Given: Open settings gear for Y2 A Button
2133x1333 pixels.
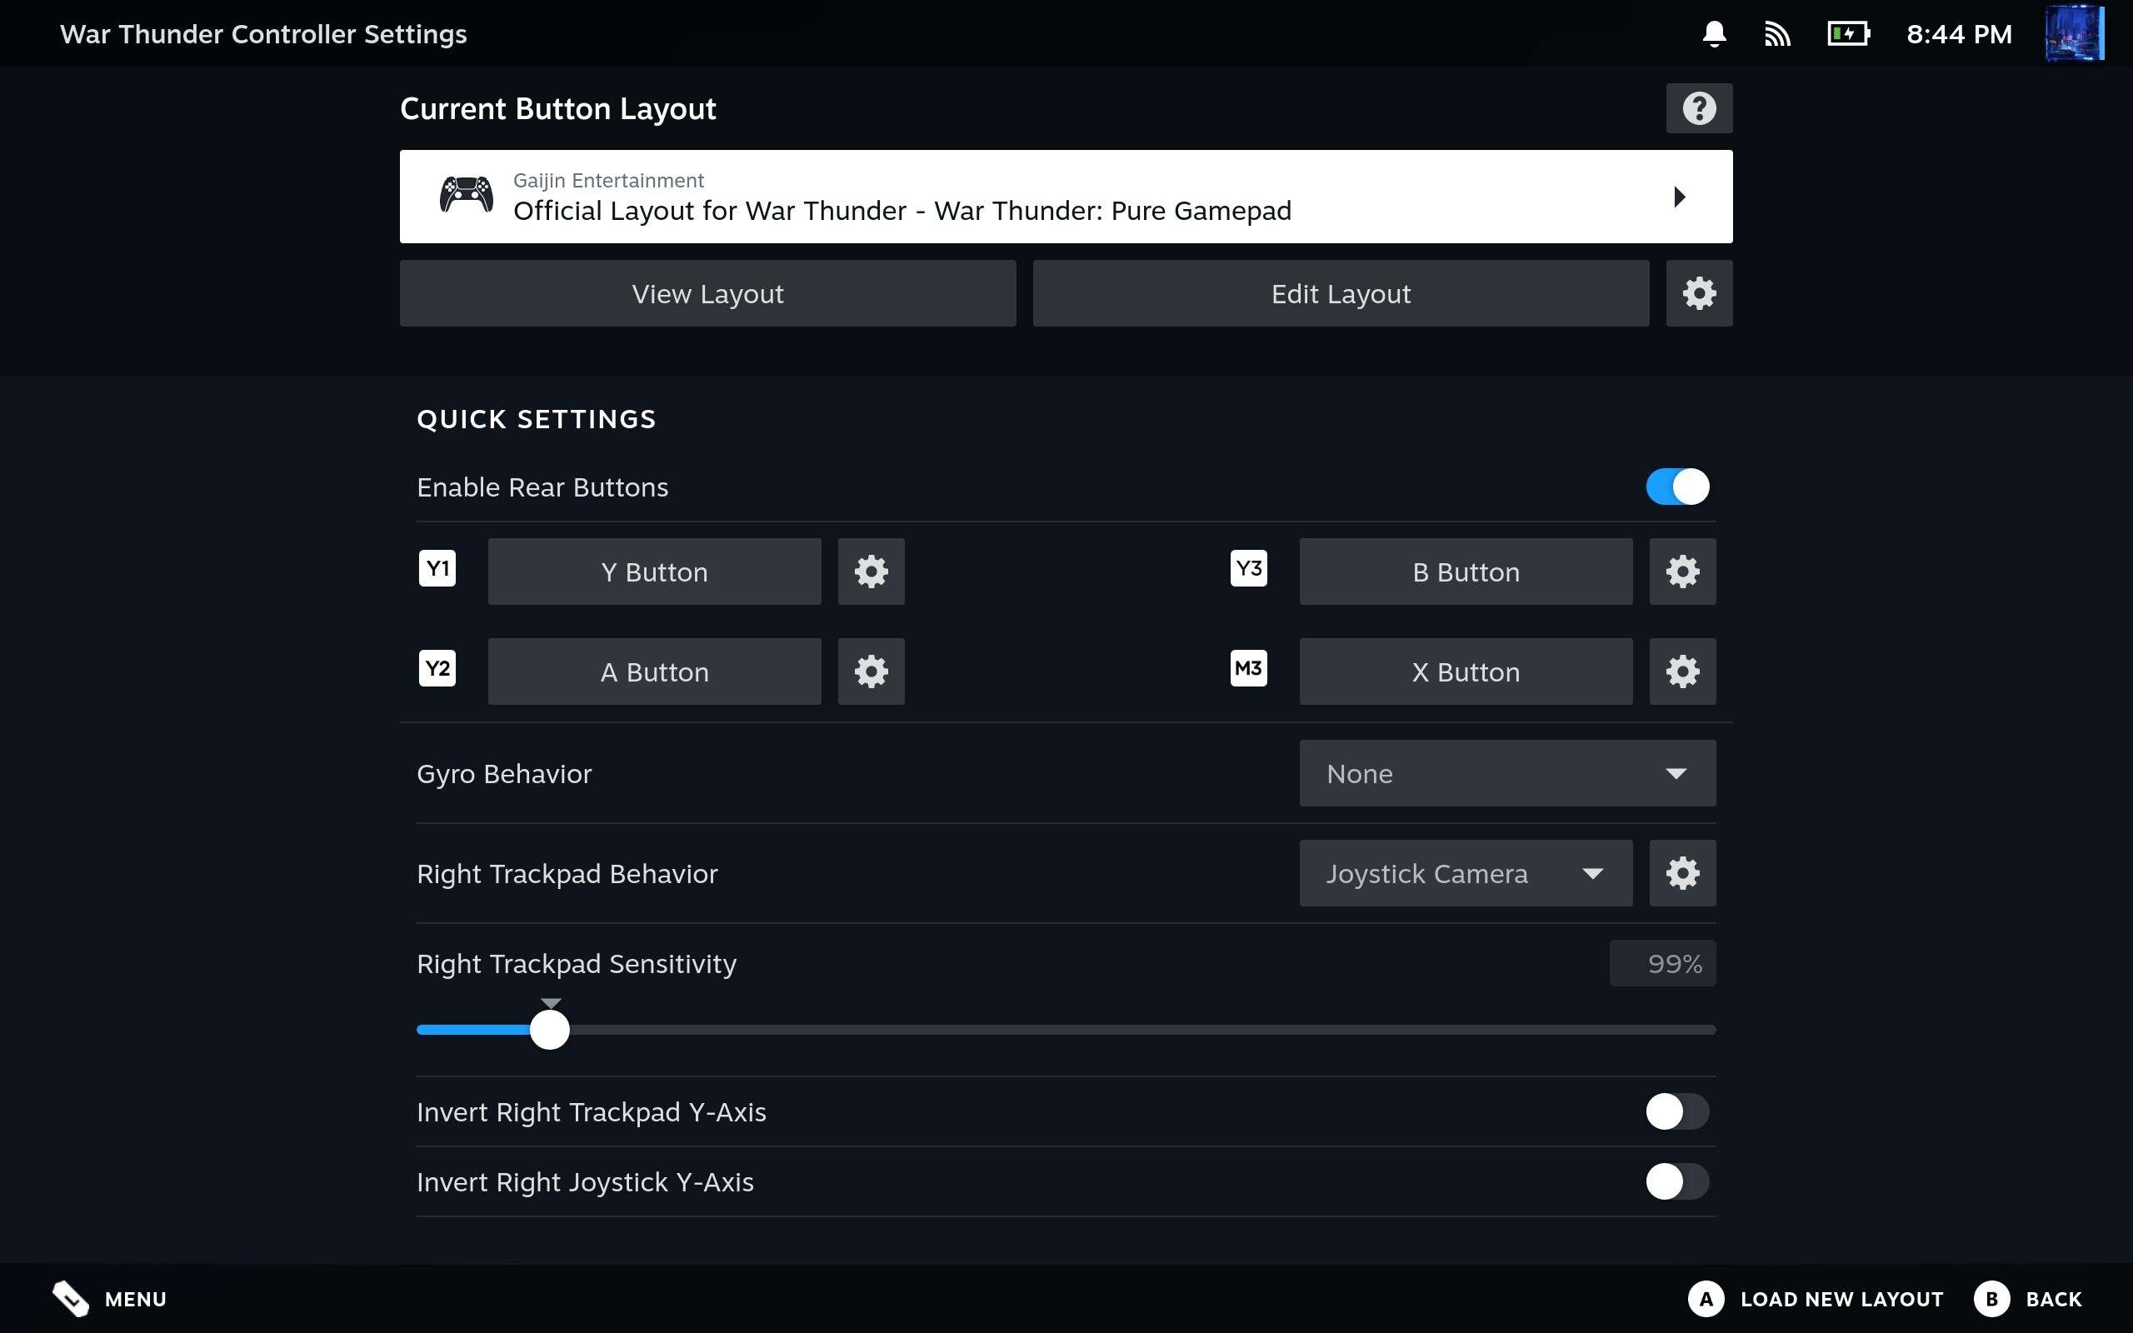Looking at the screenshot, I should [x=871, y=671].
